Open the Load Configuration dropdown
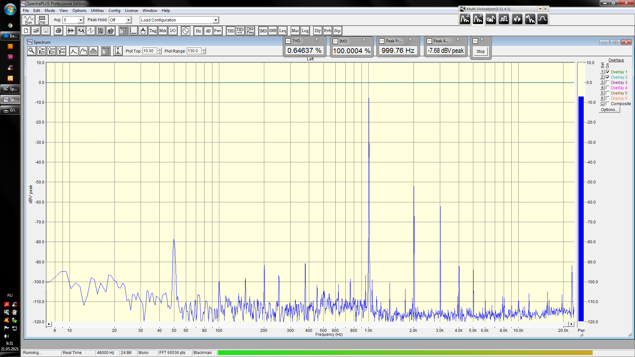This screenshot has height=357, width=635. coord(215,20)
